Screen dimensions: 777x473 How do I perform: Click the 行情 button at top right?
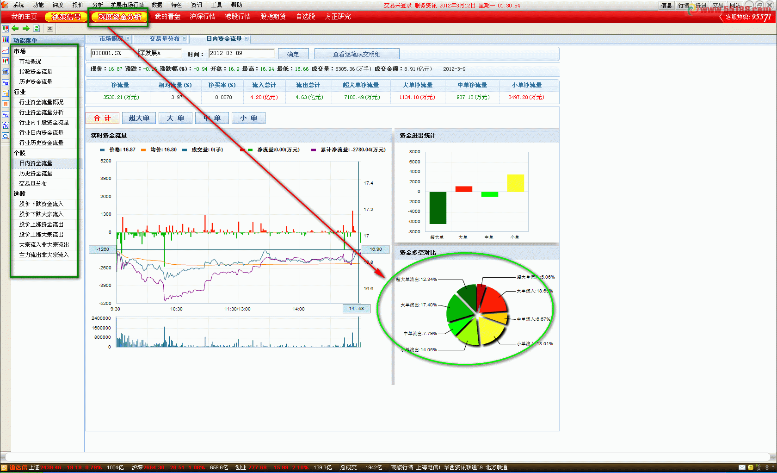point(684,5)
